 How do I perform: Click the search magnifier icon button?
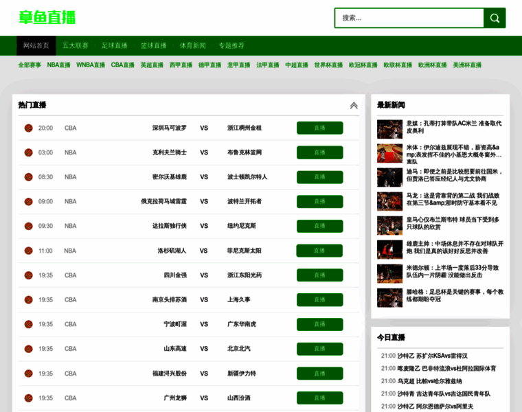(495, 18)
